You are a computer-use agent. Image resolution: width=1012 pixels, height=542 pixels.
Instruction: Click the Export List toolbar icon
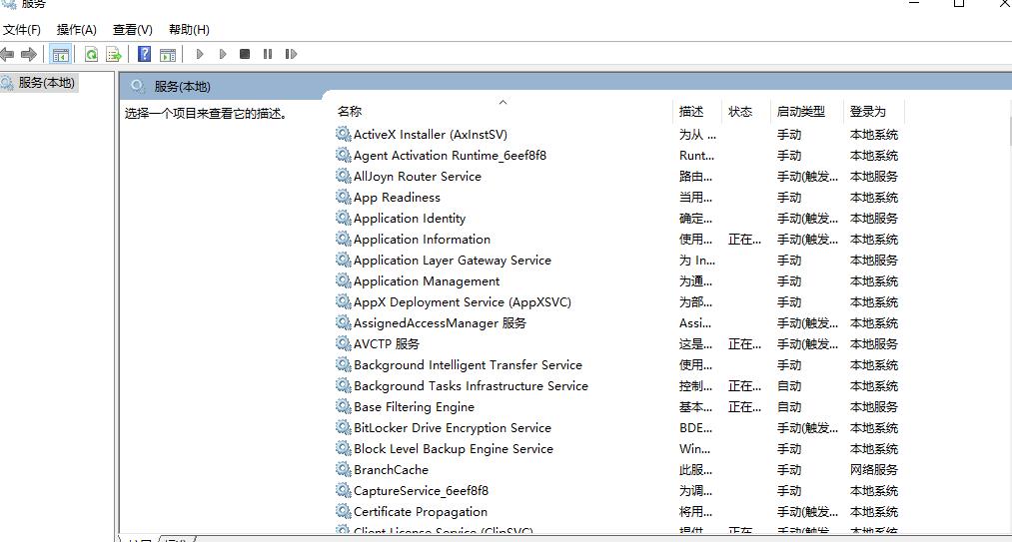coord(114,54)
